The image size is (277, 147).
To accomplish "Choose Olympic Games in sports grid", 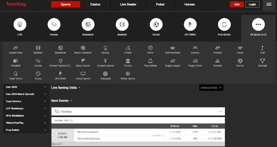I will click(x=105, y=63).
